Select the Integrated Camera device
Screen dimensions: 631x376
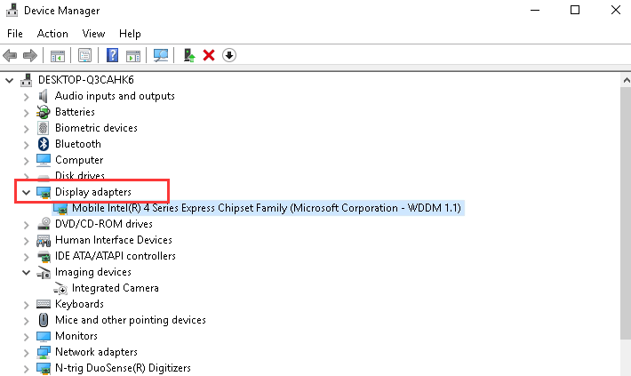(115, 288)
